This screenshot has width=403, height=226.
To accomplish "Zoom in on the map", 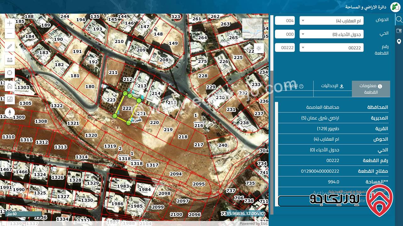I will click(9, 23).
